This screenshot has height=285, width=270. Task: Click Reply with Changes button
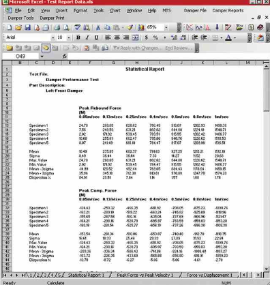138,48
